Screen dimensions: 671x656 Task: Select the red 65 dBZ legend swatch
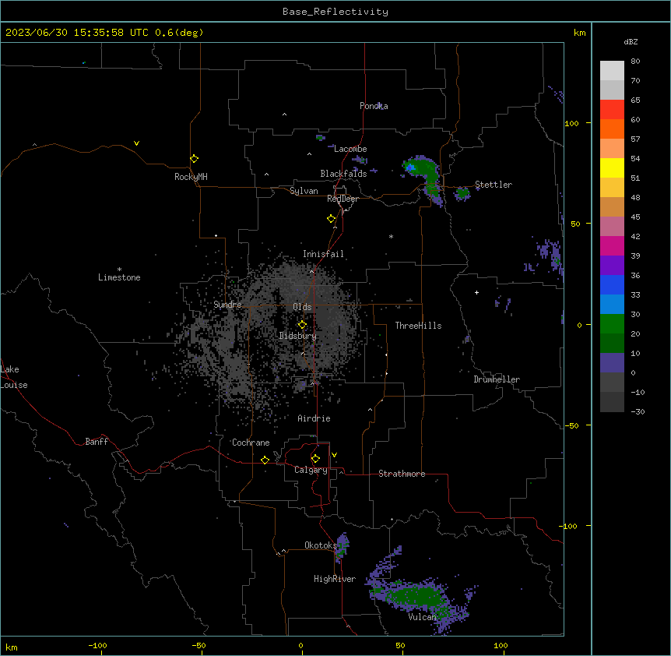[612, 110]
